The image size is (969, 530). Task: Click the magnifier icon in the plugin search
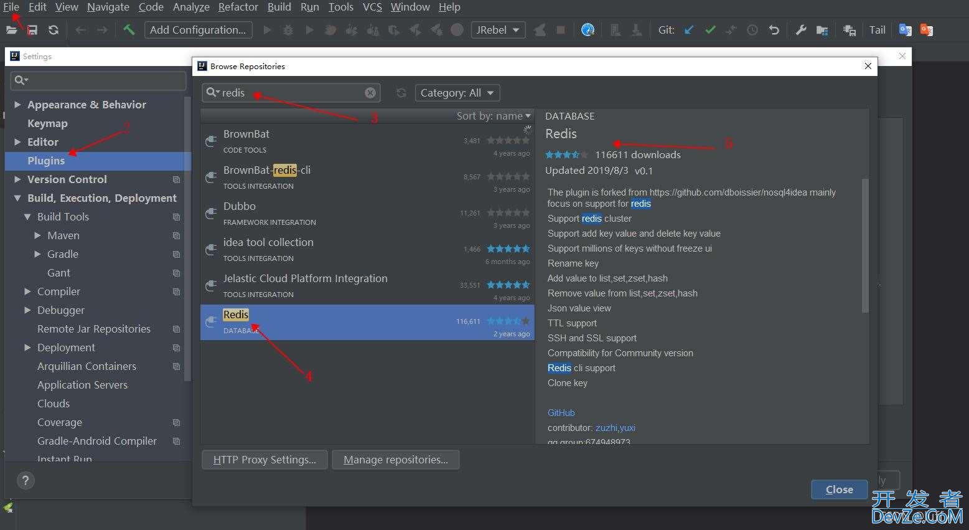(x=212, y=92)
